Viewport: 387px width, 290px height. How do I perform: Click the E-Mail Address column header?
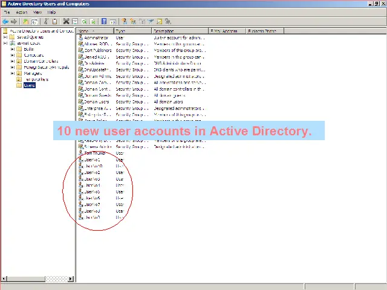(x=227, y=31)
